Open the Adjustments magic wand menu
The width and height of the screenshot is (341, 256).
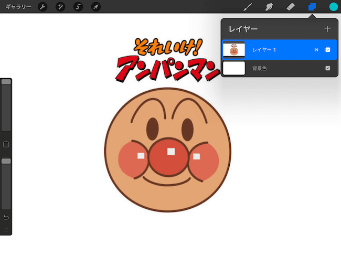(x=60, y=7)
